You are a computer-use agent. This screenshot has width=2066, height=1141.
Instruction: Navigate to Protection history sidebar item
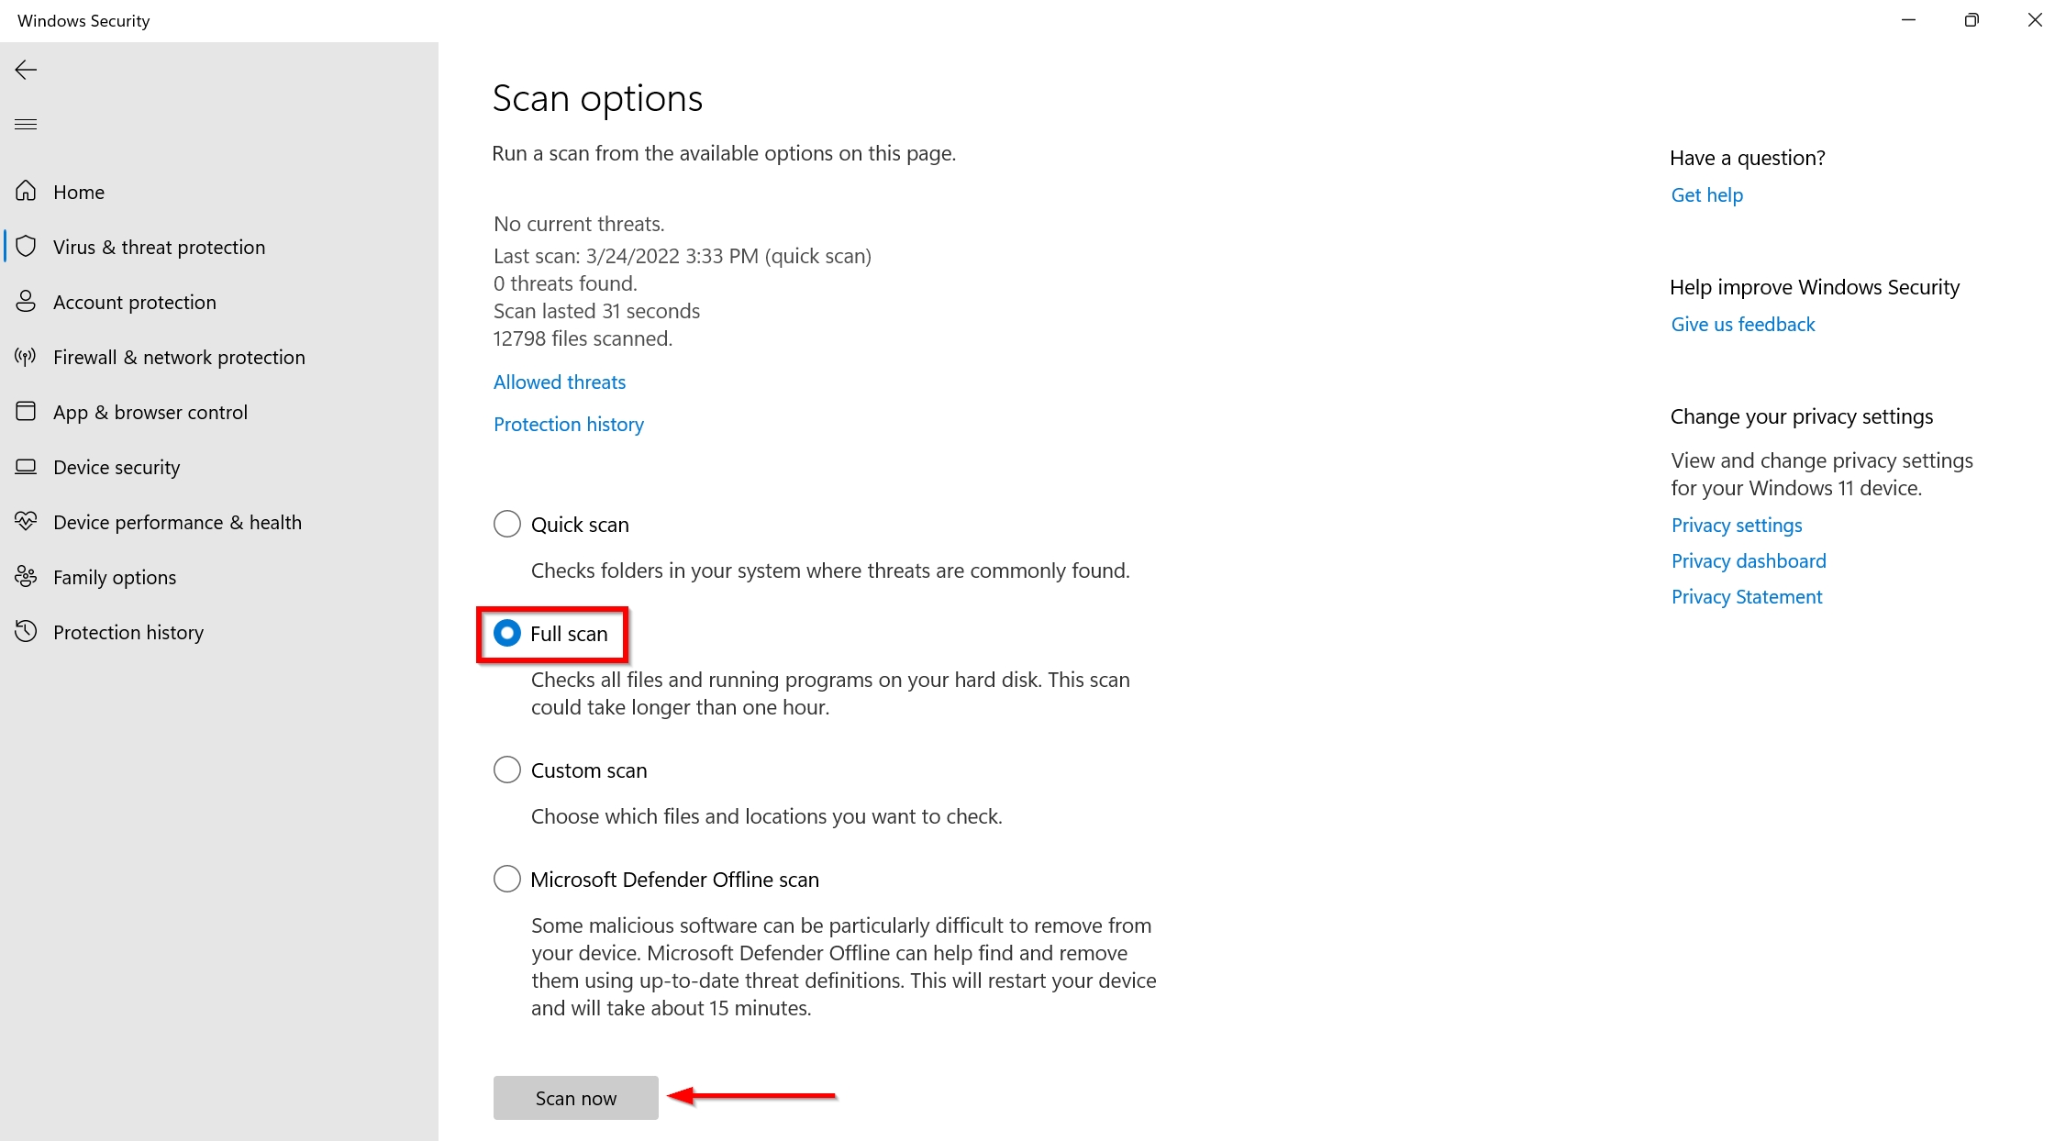coord(128,631)
